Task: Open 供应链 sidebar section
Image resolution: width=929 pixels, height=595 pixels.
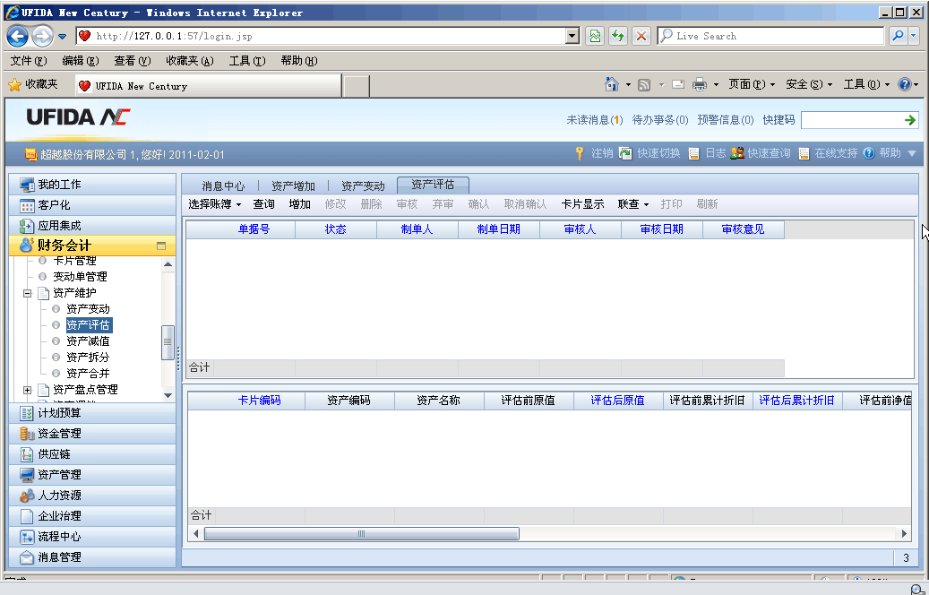Action: 92,454
